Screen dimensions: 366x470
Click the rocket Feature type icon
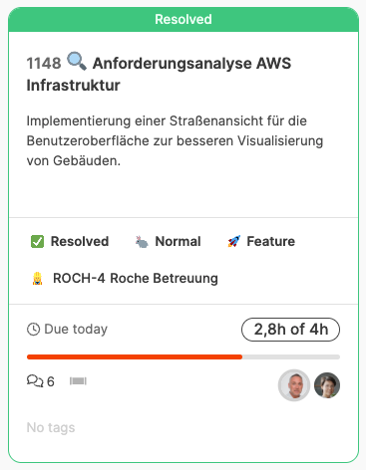(x=234, y=242)
